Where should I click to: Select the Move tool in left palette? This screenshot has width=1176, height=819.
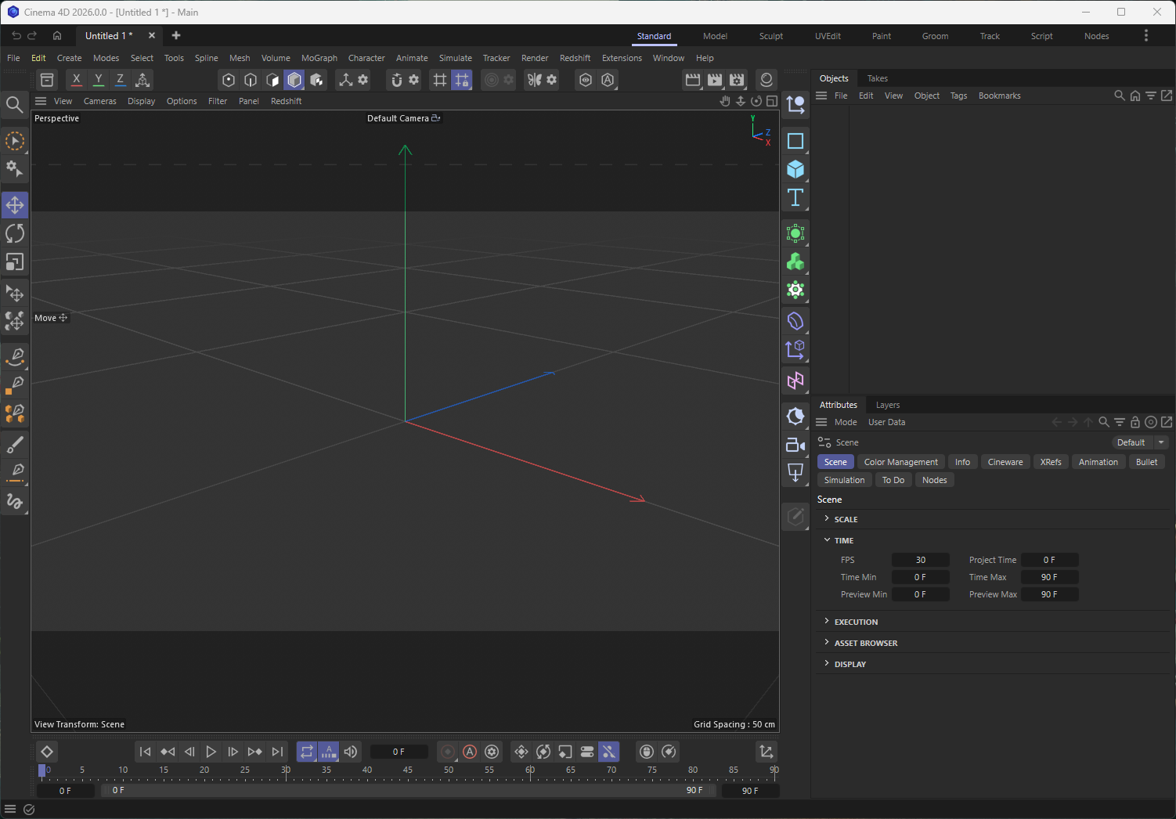pos(15,205)
